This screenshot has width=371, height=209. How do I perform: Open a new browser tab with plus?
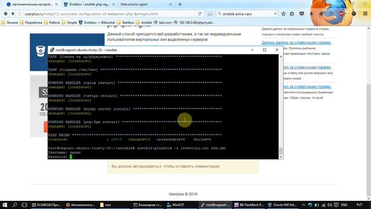(180, 4)
